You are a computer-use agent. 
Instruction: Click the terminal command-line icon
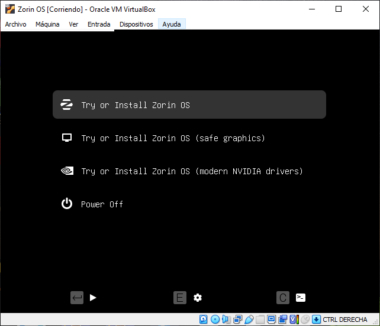pos(301,298)
